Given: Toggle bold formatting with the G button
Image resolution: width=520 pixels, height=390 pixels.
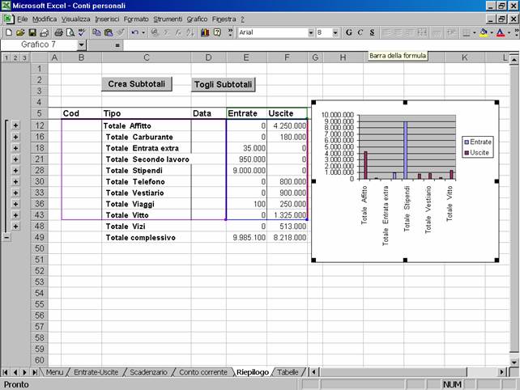Looking at the screenshot, I should point(348,32).
